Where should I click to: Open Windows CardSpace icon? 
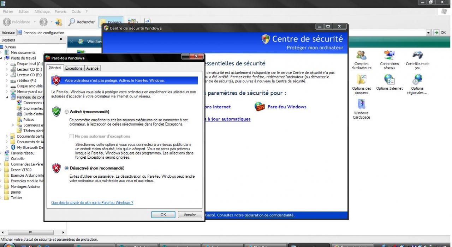(x=361, y=109)
